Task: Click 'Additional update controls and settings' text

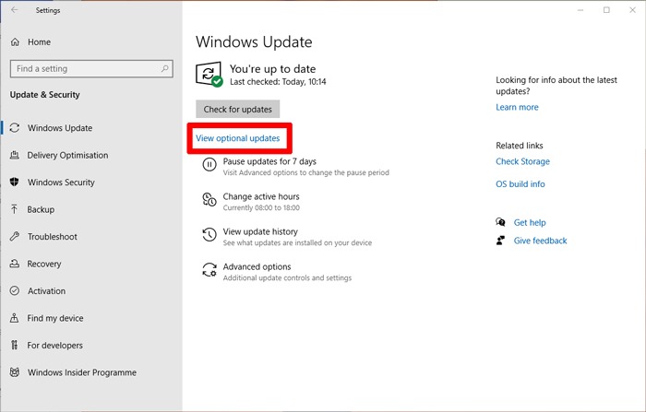Action: [x=287, y=277]
